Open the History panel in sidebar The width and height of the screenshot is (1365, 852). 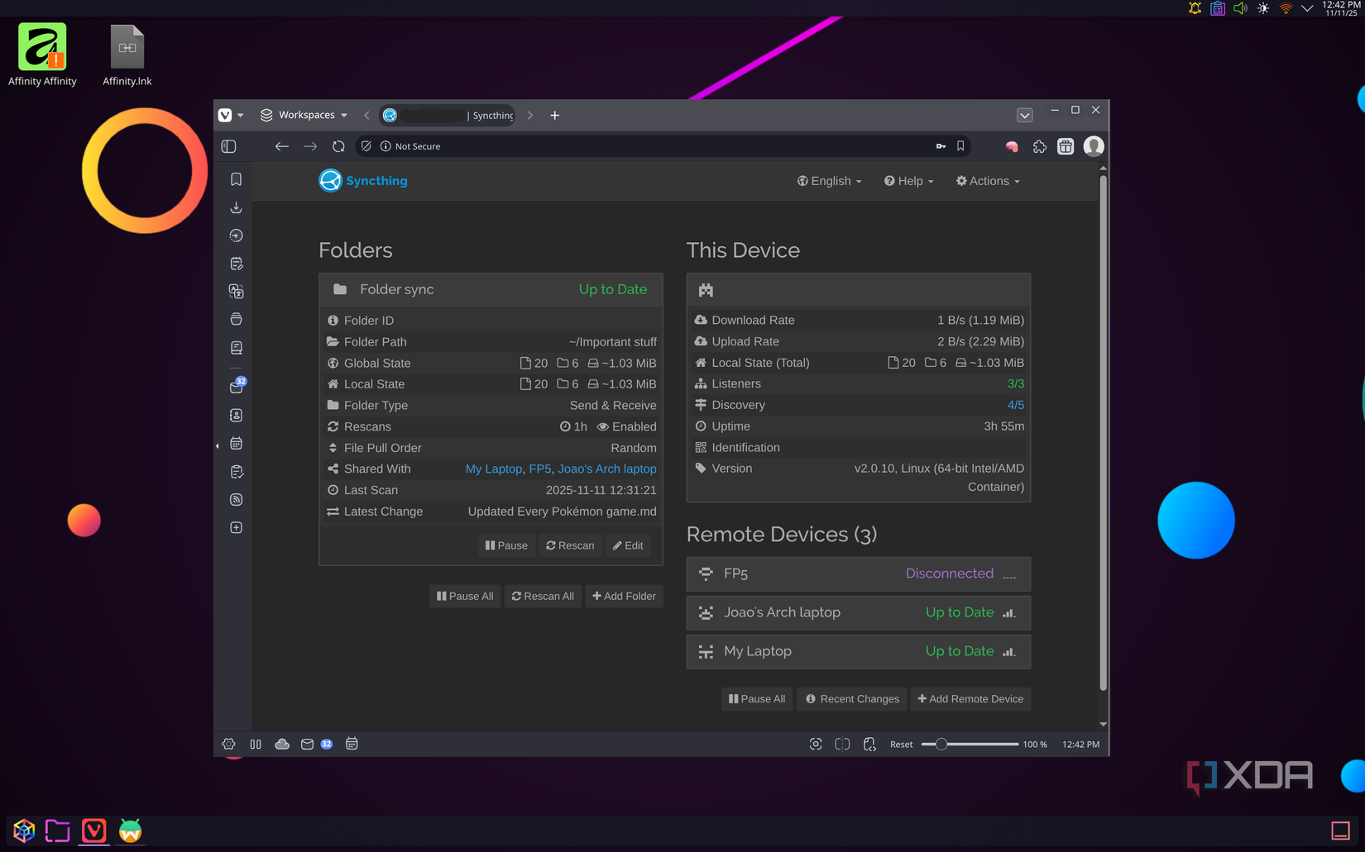point(236,236)
